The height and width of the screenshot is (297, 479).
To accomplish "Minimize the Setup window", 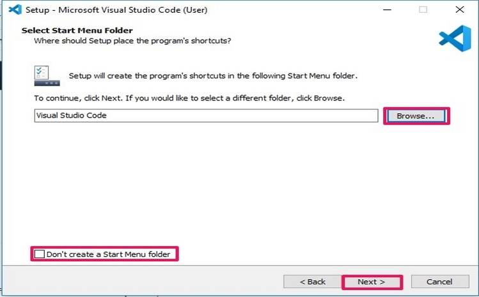I will pyautogui.click(x=386, y=10).
